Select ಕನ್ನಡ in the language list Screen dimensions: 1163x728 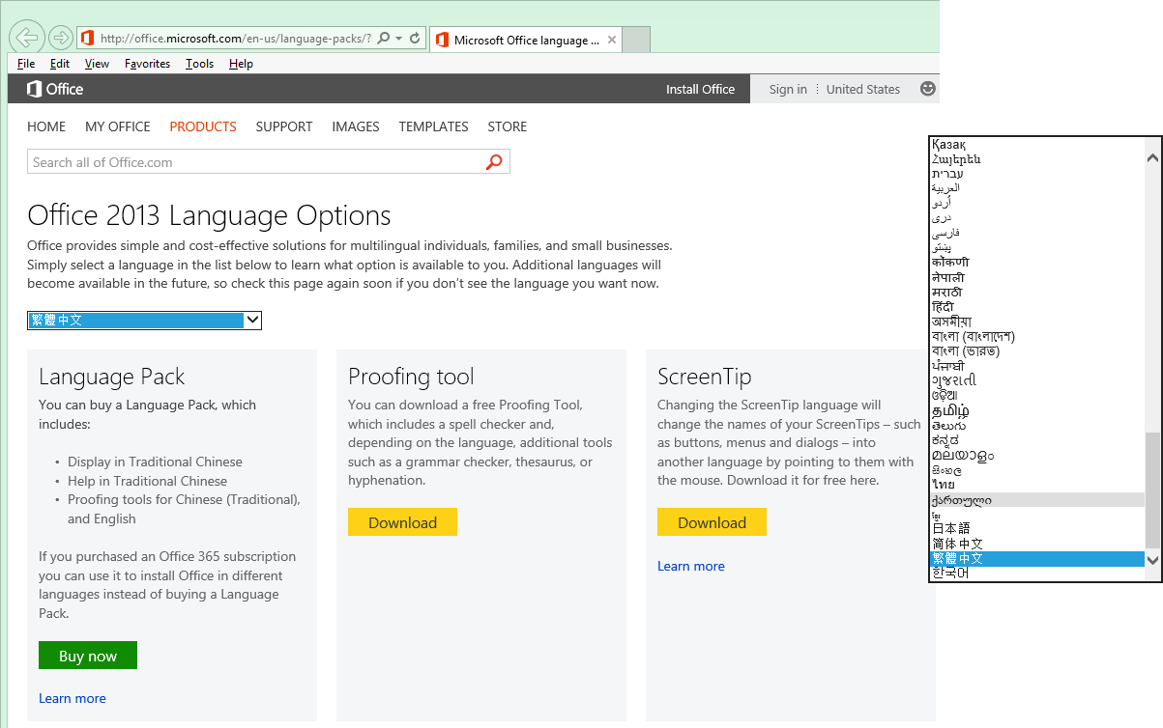pos(1037,440)
